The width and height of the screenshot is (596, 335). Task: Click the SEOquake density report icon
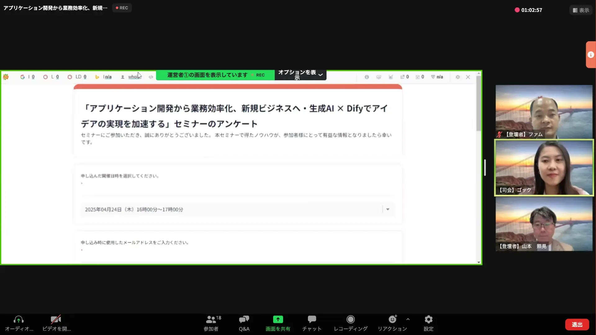point(391,77)
